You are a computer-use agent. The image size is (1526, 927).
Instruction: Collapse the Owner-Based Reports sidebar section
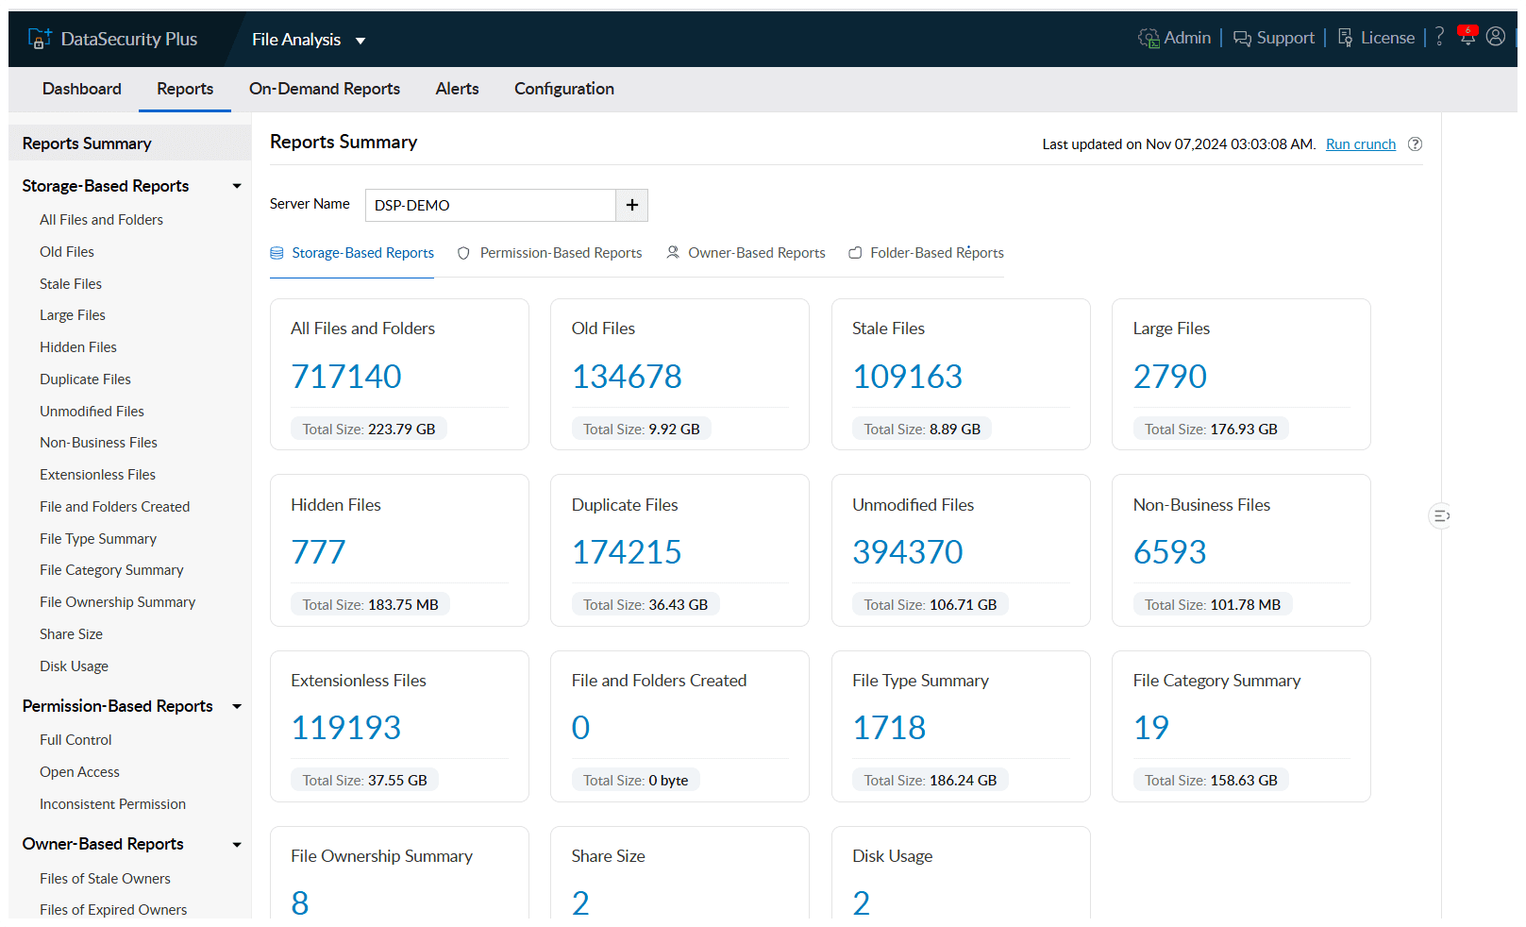[x=237, y=844]
